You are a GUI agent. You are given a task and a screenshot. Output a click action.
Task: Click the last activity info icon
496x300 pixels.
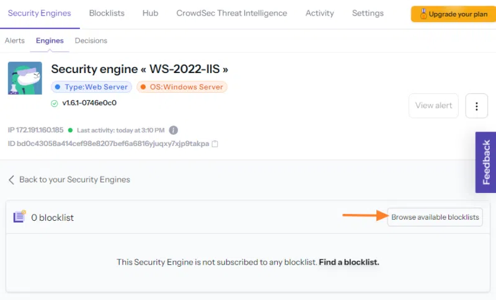174,131
